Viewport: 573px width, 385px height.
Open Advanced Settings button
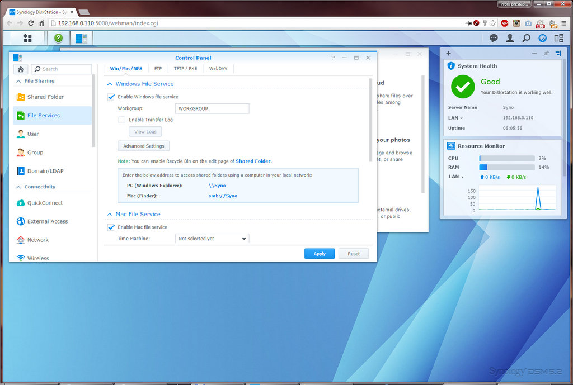click(x=144, y=146)
